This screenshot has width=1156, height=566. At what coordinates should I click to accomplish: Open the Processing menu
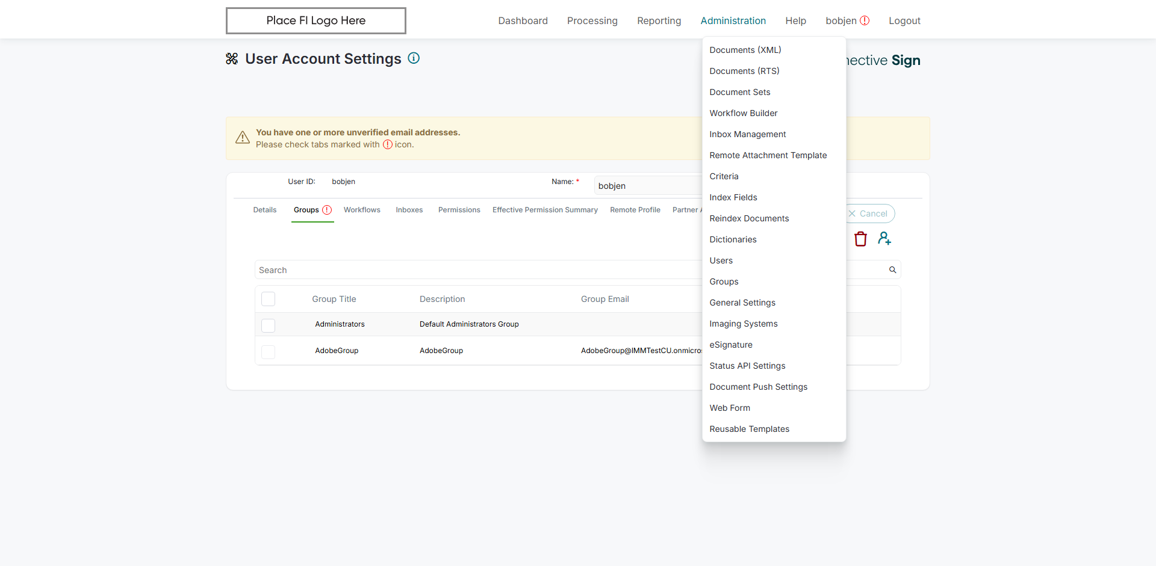coord(592,20)
